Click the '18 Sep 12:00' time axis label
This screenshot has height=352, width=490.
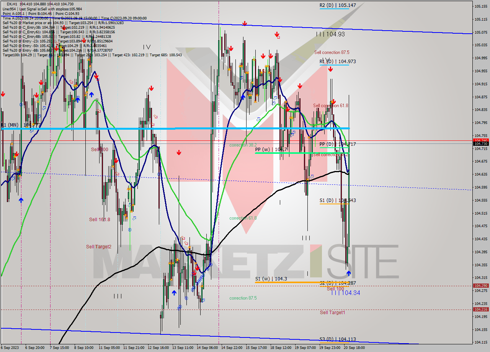(x=281, y=348)
